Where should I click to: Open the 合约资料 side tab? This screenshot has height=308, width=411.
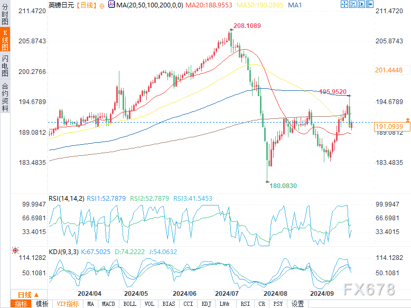5,97
